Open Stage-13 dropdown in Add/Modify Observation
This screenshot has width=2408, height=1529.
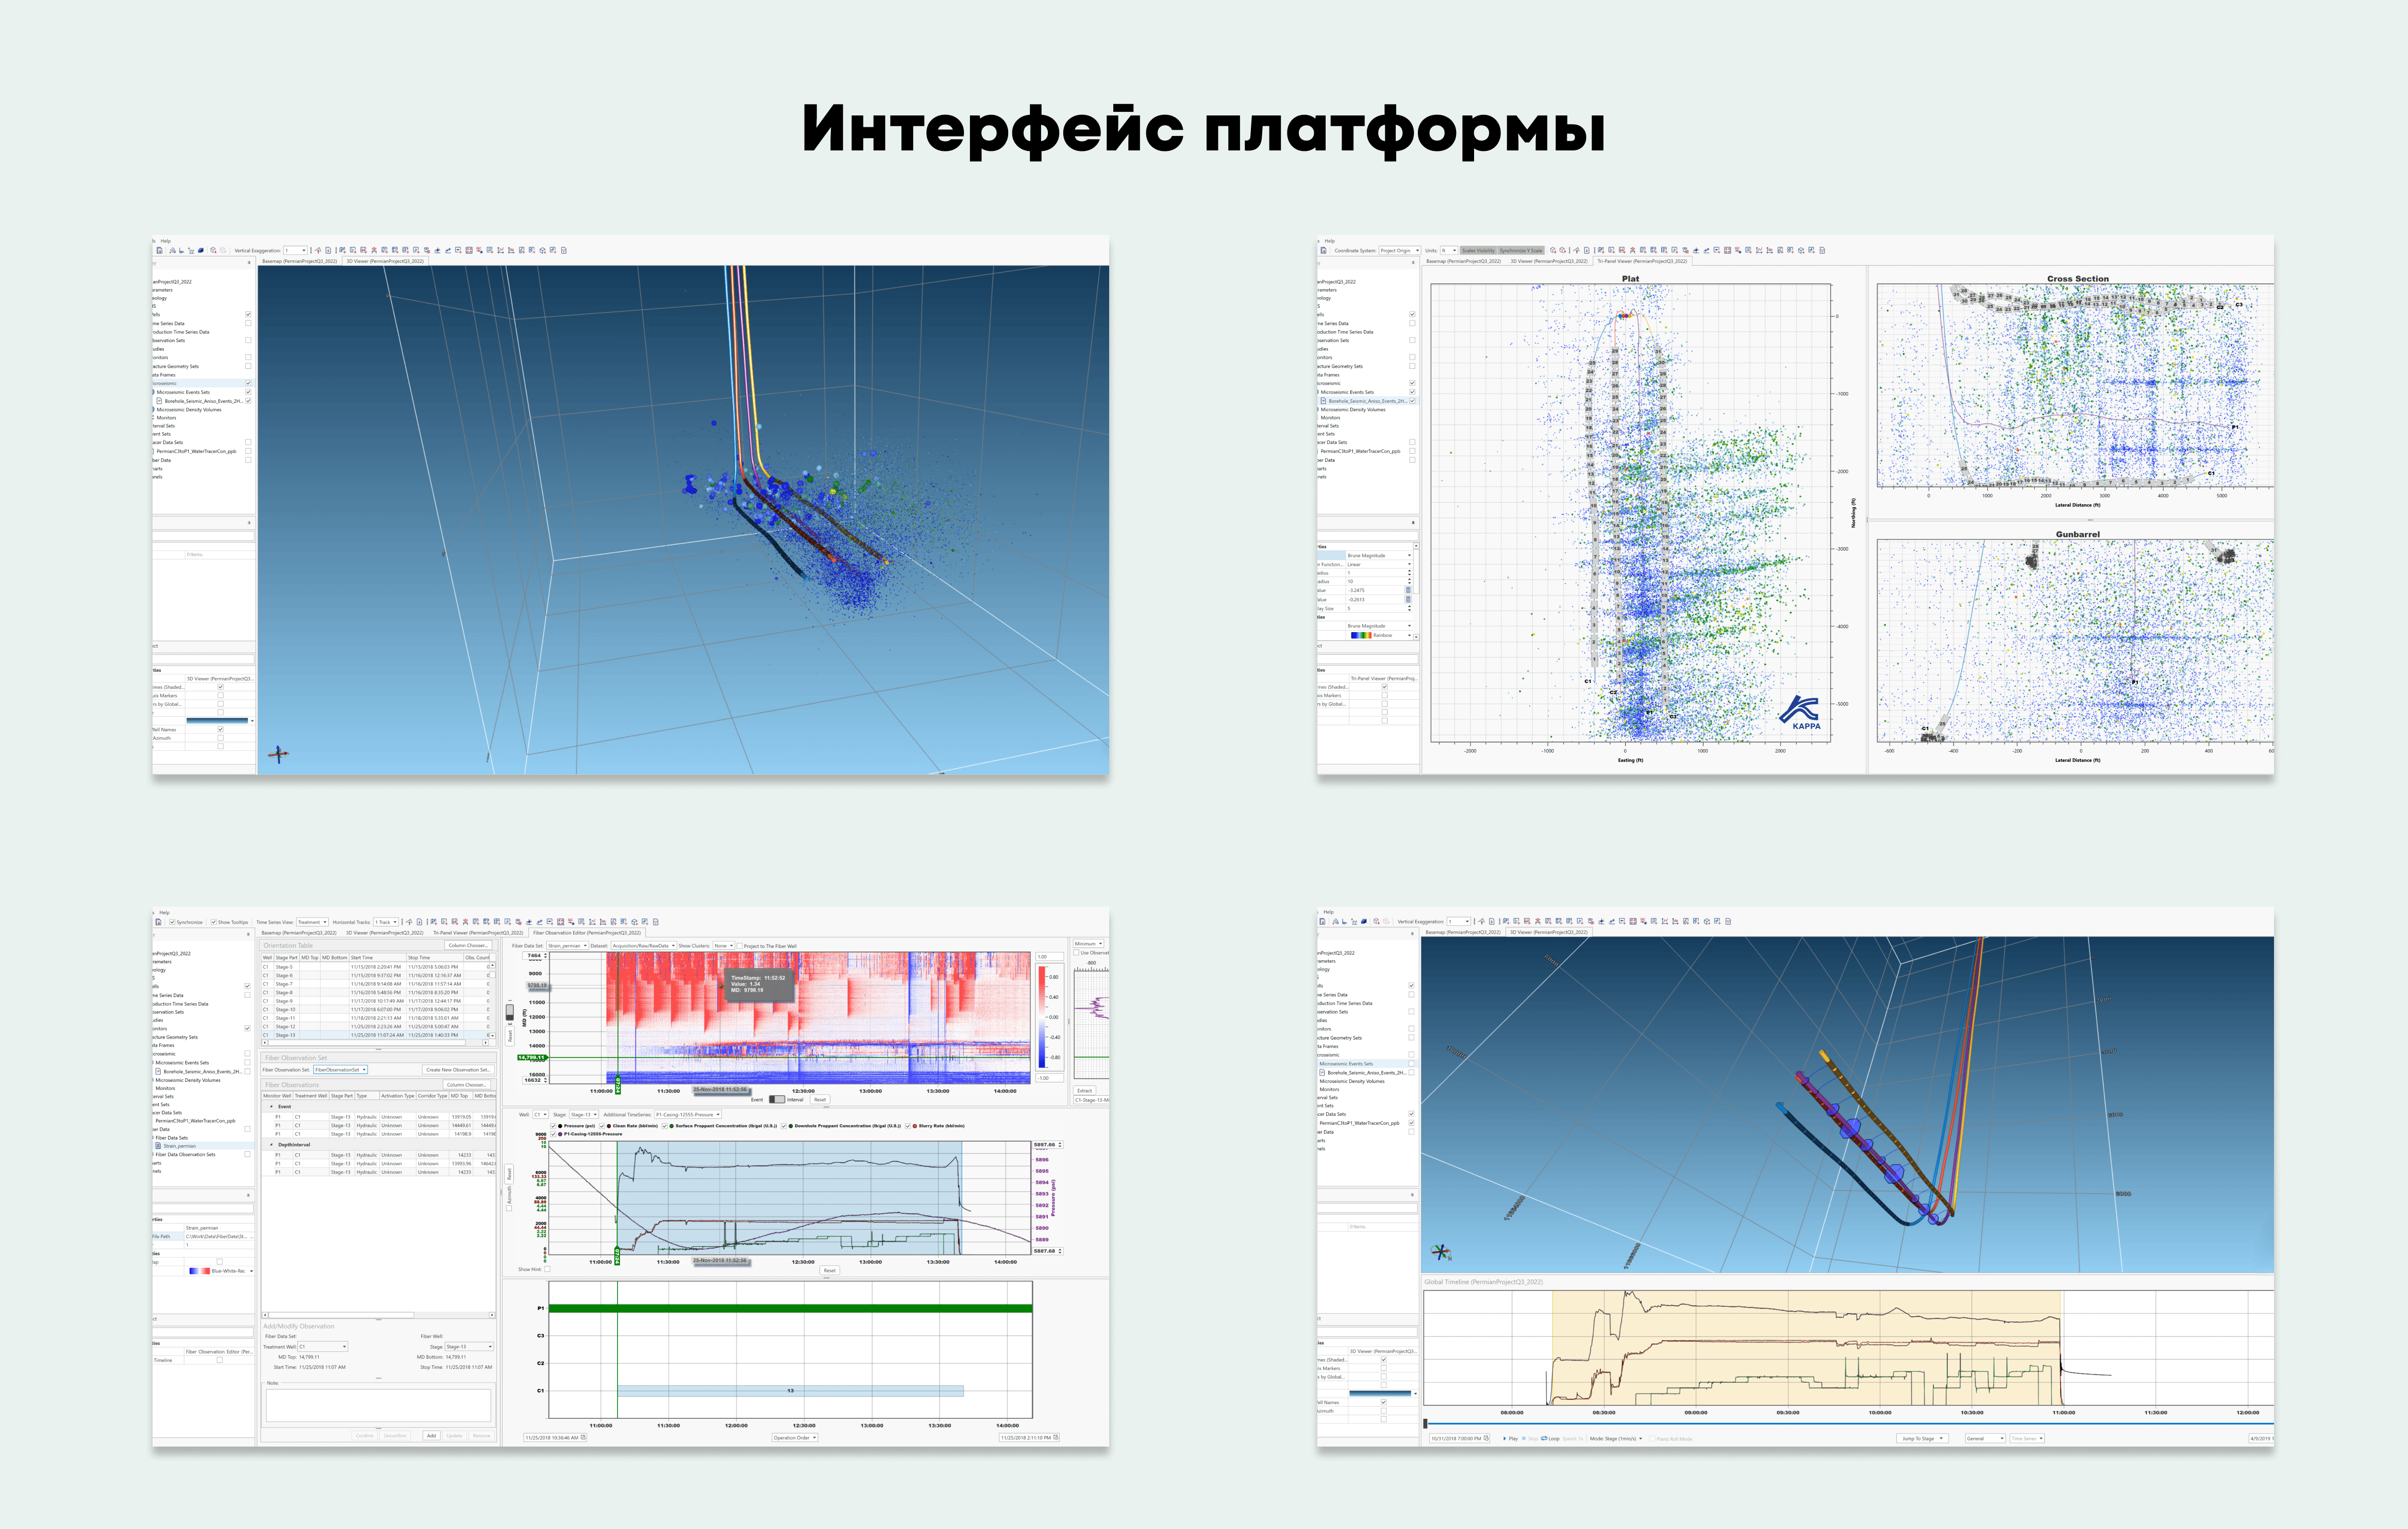pos(468,1346)
